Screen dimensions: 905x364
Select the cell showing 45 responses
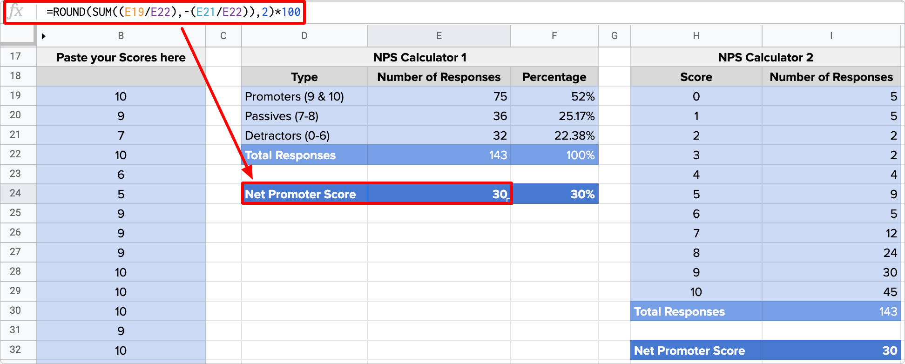tap(831, 292)
